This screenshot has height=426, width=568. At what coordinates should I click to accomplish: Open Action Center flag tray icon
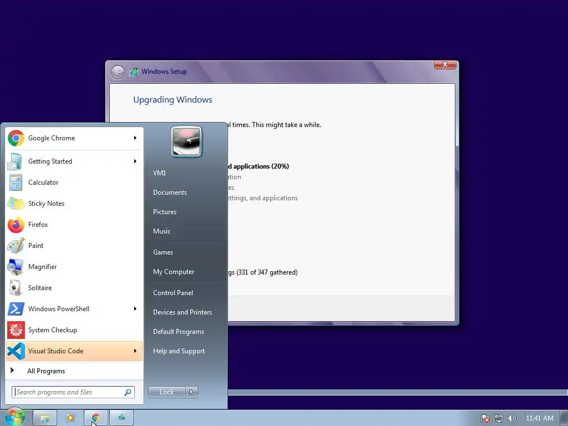coord(485,418)
